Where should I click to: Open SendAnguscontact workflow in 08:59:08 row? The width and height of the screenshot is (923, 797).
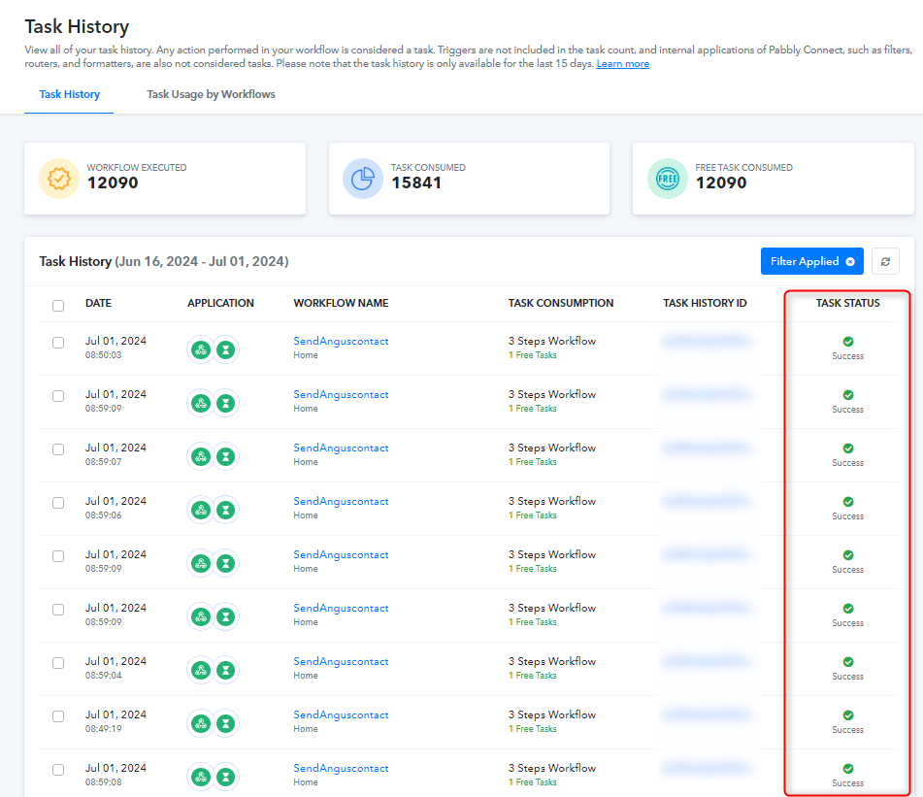coord(341,768)
